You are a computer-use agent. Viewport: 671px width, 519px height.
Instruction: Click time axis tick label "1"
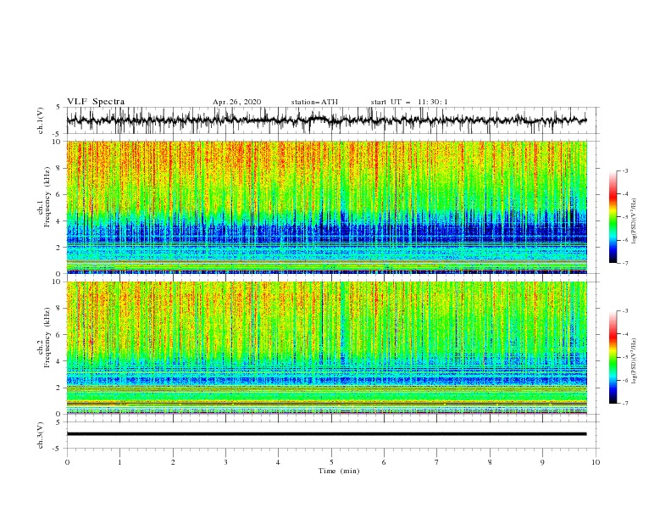point(119,462)
